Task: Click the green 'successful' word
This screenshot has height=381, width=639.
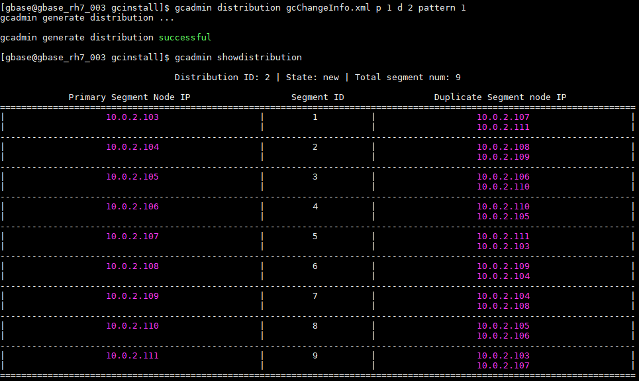Action: 185,38
